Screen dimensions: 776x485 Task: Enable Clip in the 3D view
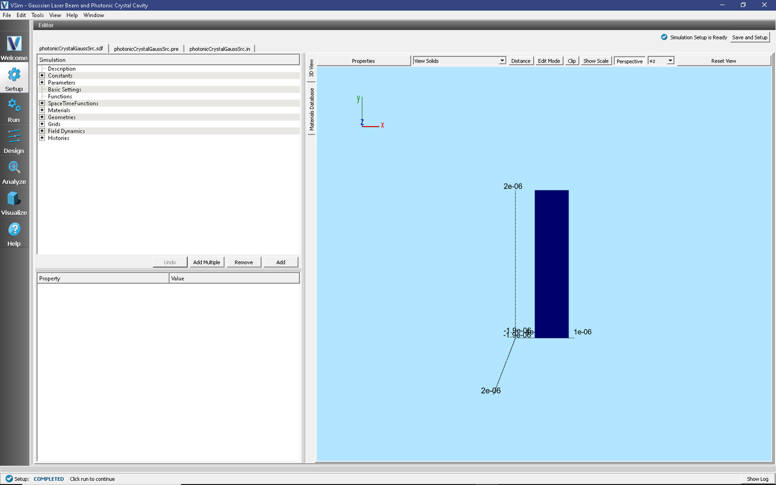571,61
